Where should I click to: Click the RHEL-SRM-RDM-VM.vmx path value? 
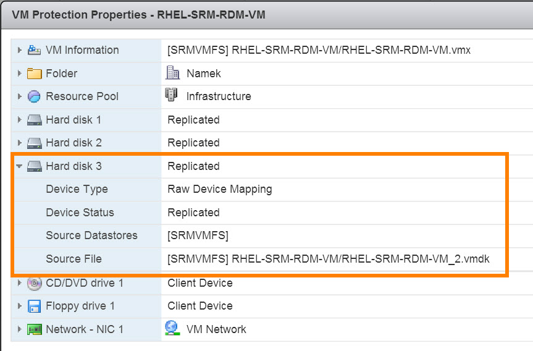click(319, 50)
